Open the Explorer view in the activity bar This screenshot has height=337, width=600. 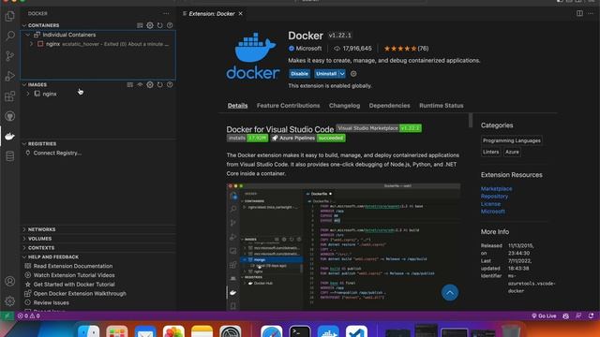pyautogui.click(x=10, y=16)
